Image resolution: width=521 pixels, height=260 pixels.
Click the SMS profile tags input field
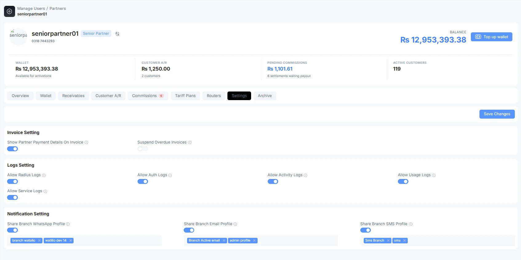point(437,241)
